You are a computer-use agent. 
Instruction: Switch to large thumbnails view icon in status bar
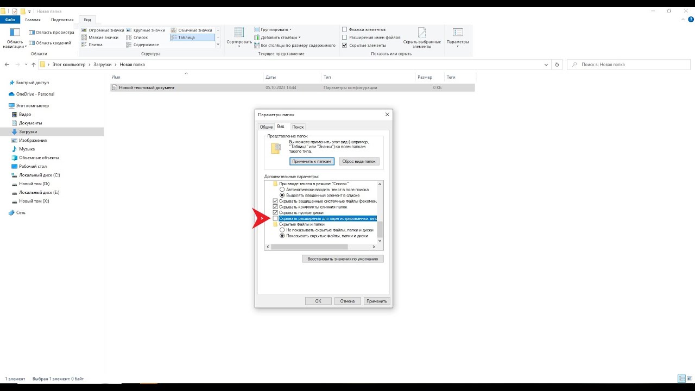pyautogui.click(x=690, y=379)
